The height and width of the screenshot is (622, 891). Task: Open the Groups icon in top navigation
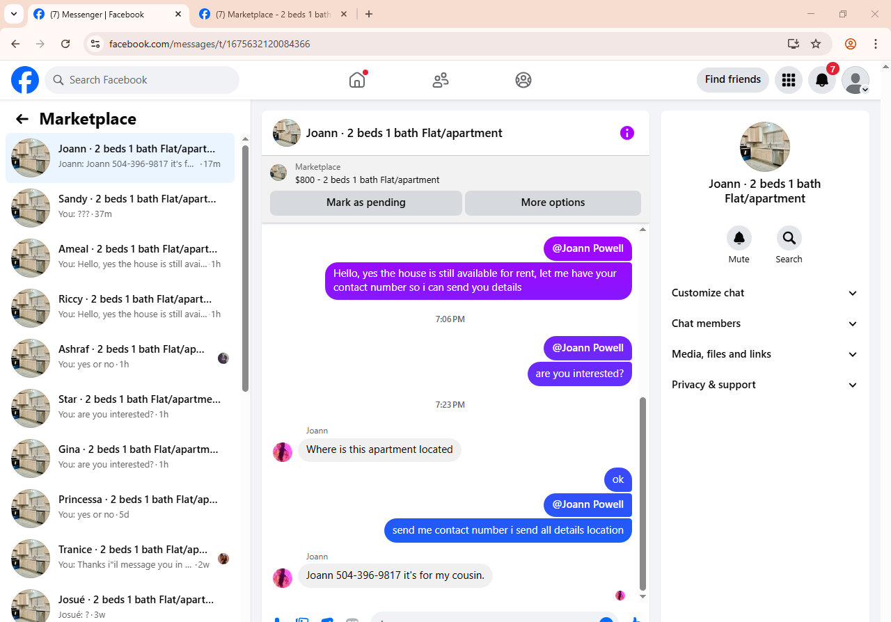click(523, 80)
